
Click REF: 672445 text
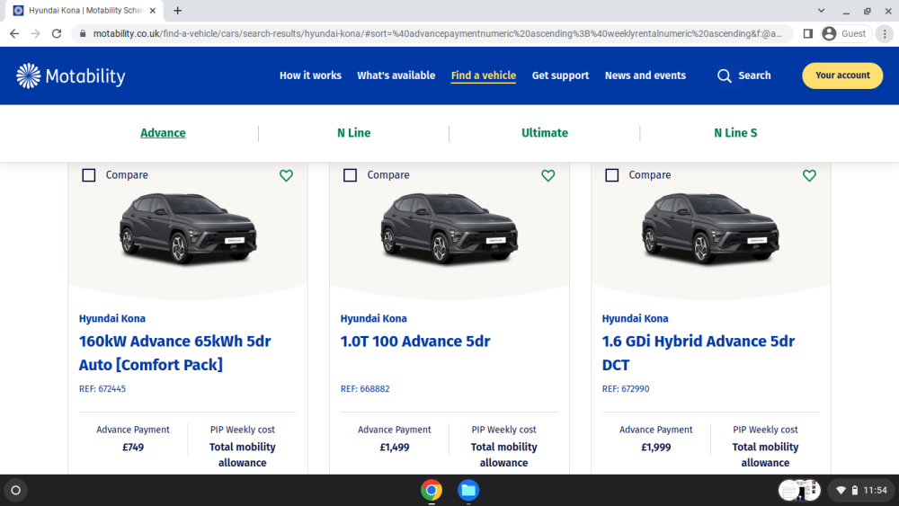(102, 389)
